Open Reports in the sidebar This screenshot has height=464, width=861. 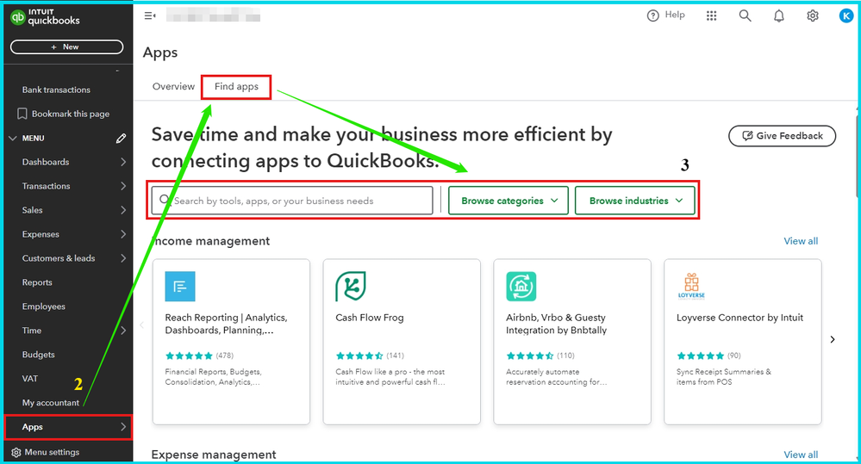click(37, 282)
